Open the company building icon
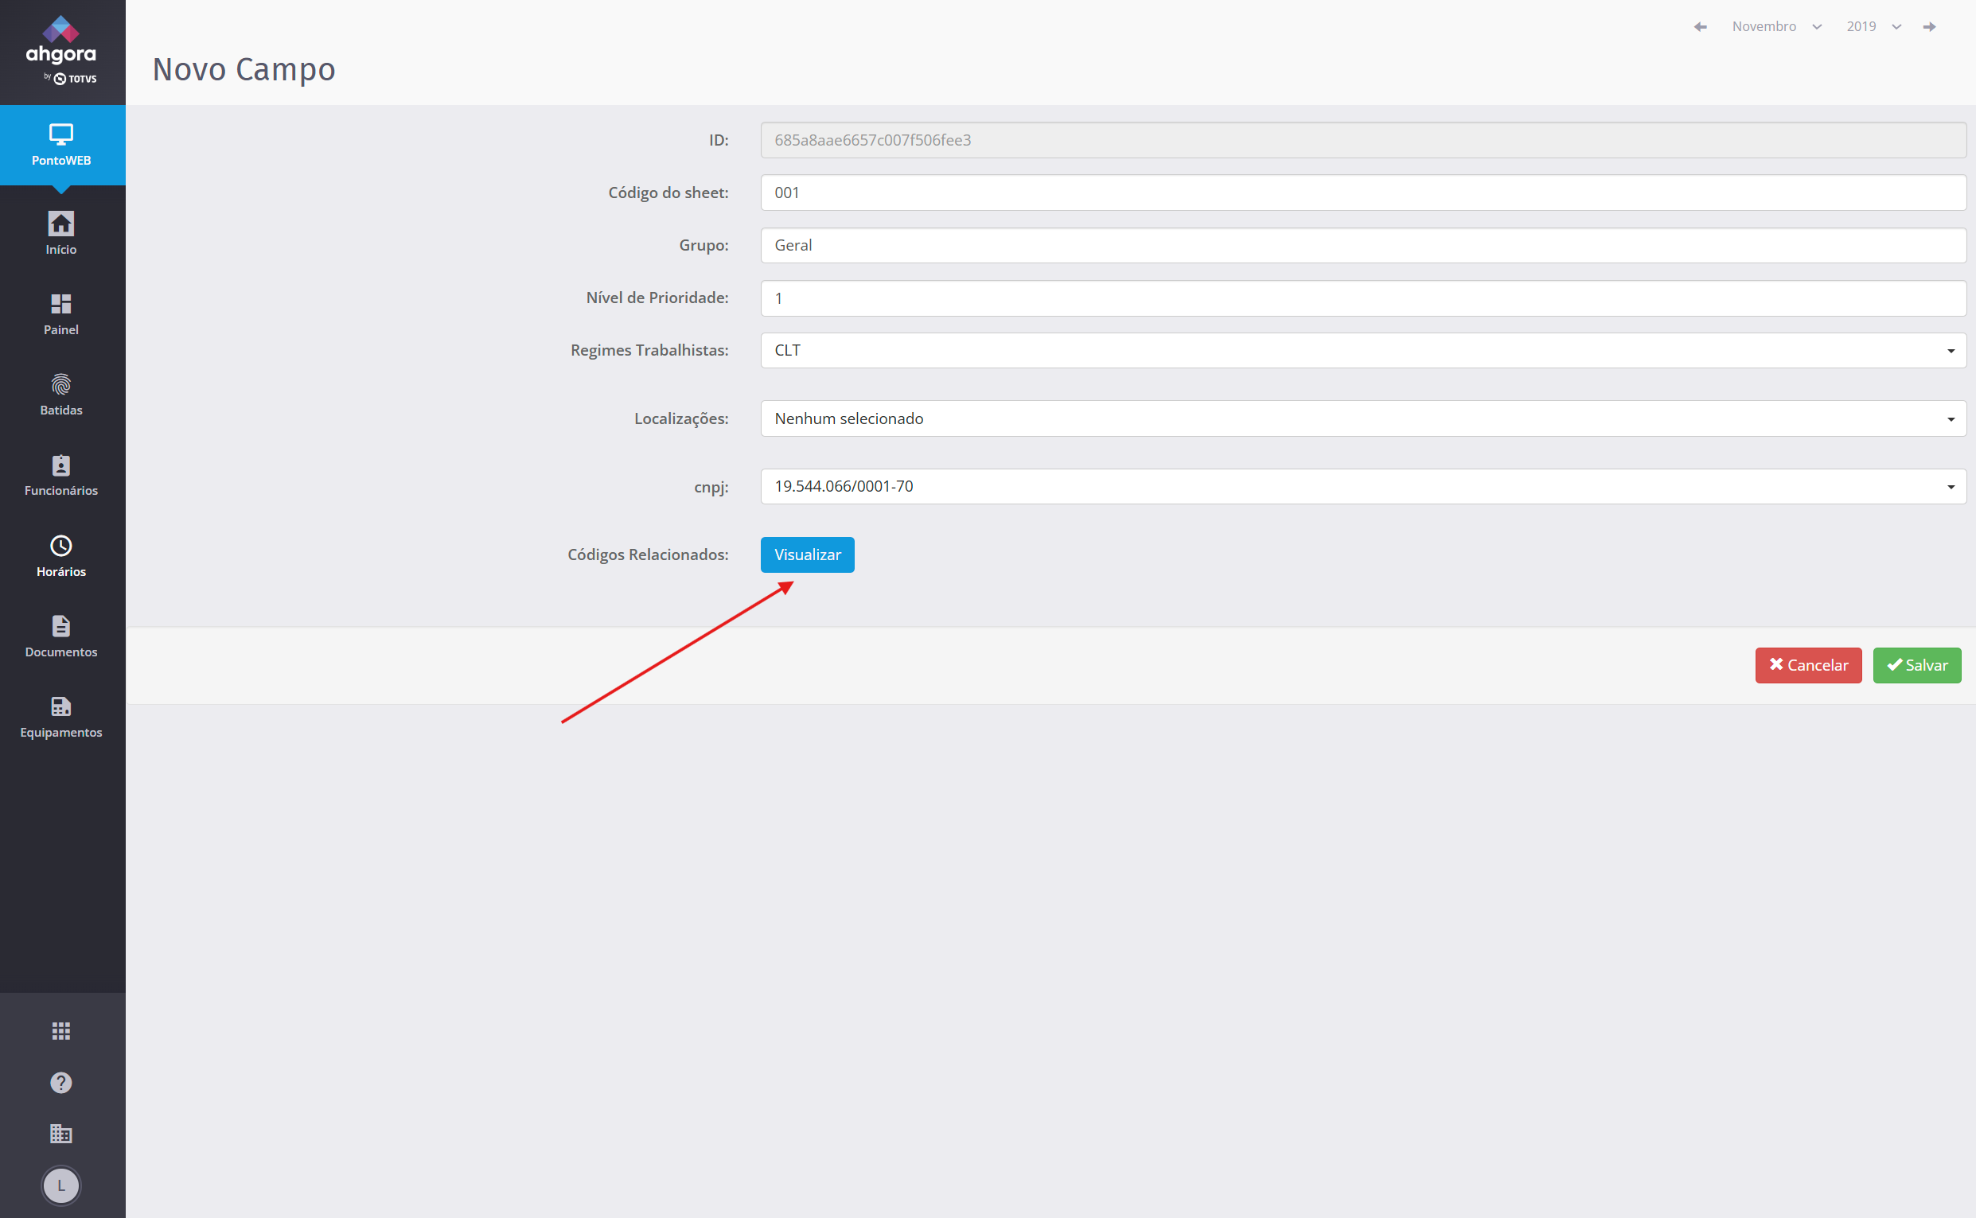Viewport: 1976px width, 1218px height. click(x=61, y=1134)
